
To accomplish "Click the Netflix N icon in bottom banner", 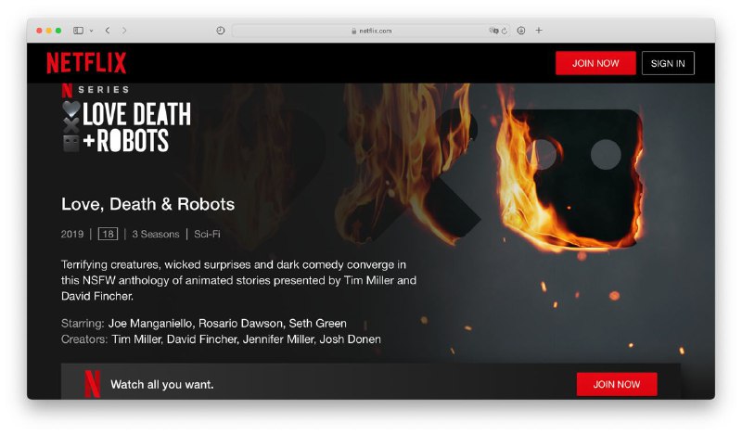I will click(x=93, y=384).
